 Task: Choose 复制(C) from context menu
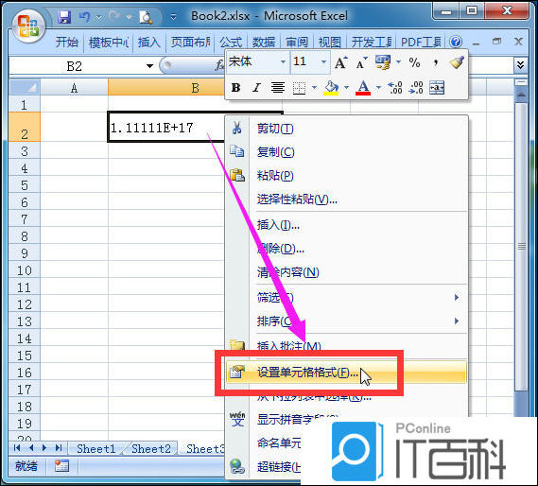click(x=276, y=152)
